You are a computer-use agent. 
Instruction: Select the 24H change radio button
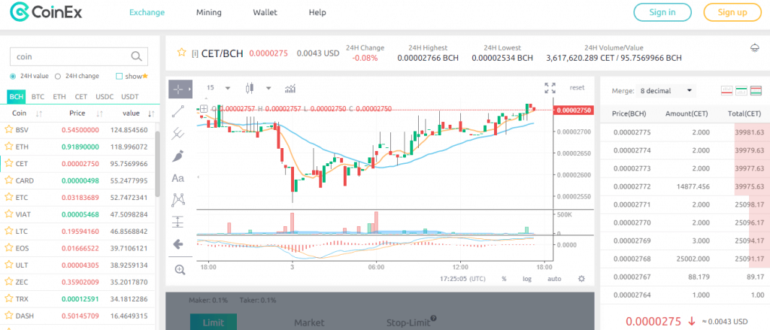(x=59, y=76)
